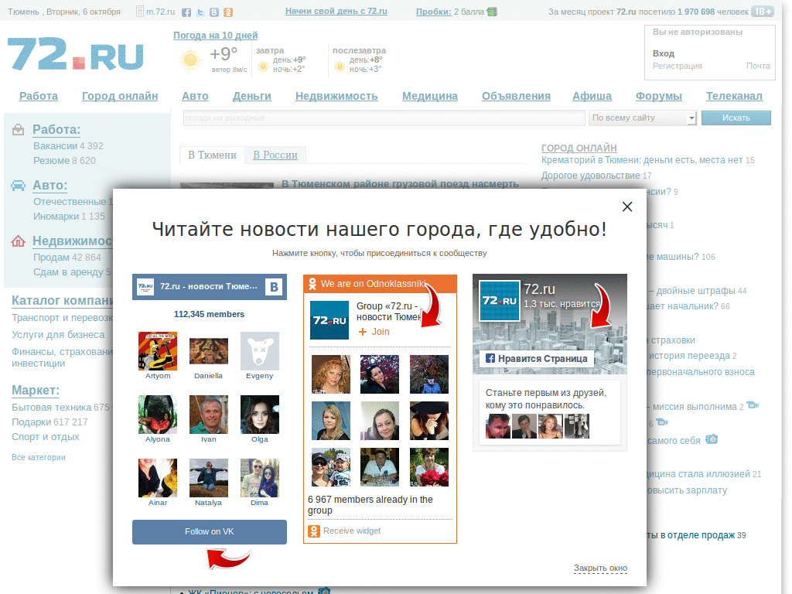
Task: Open Artyom's avatar in the VK widget
Action: (158, 351)
